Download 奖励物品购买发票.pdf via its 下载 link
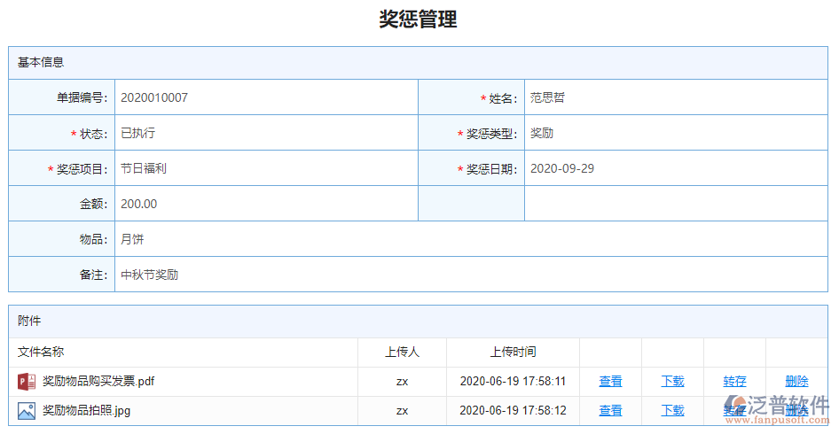 pyautogui.click(x=672, y=382)
